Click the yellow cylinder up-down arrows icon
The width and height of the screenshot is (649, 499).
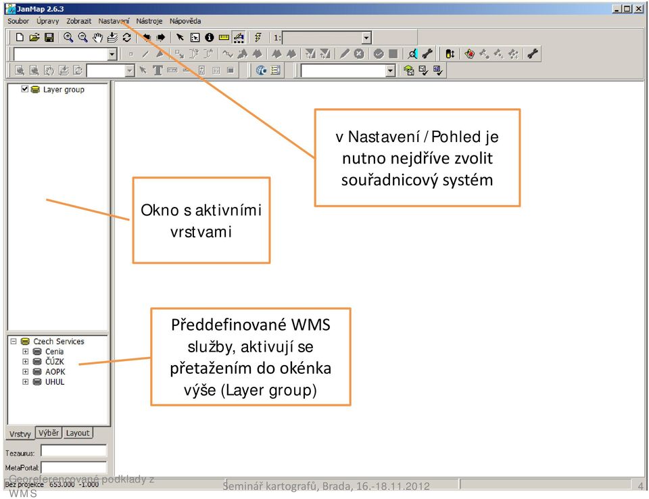click(450, 54)
